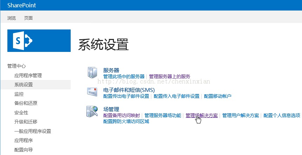
Task: Open the 页面 ribbon tab
Action: coord(28,18)
